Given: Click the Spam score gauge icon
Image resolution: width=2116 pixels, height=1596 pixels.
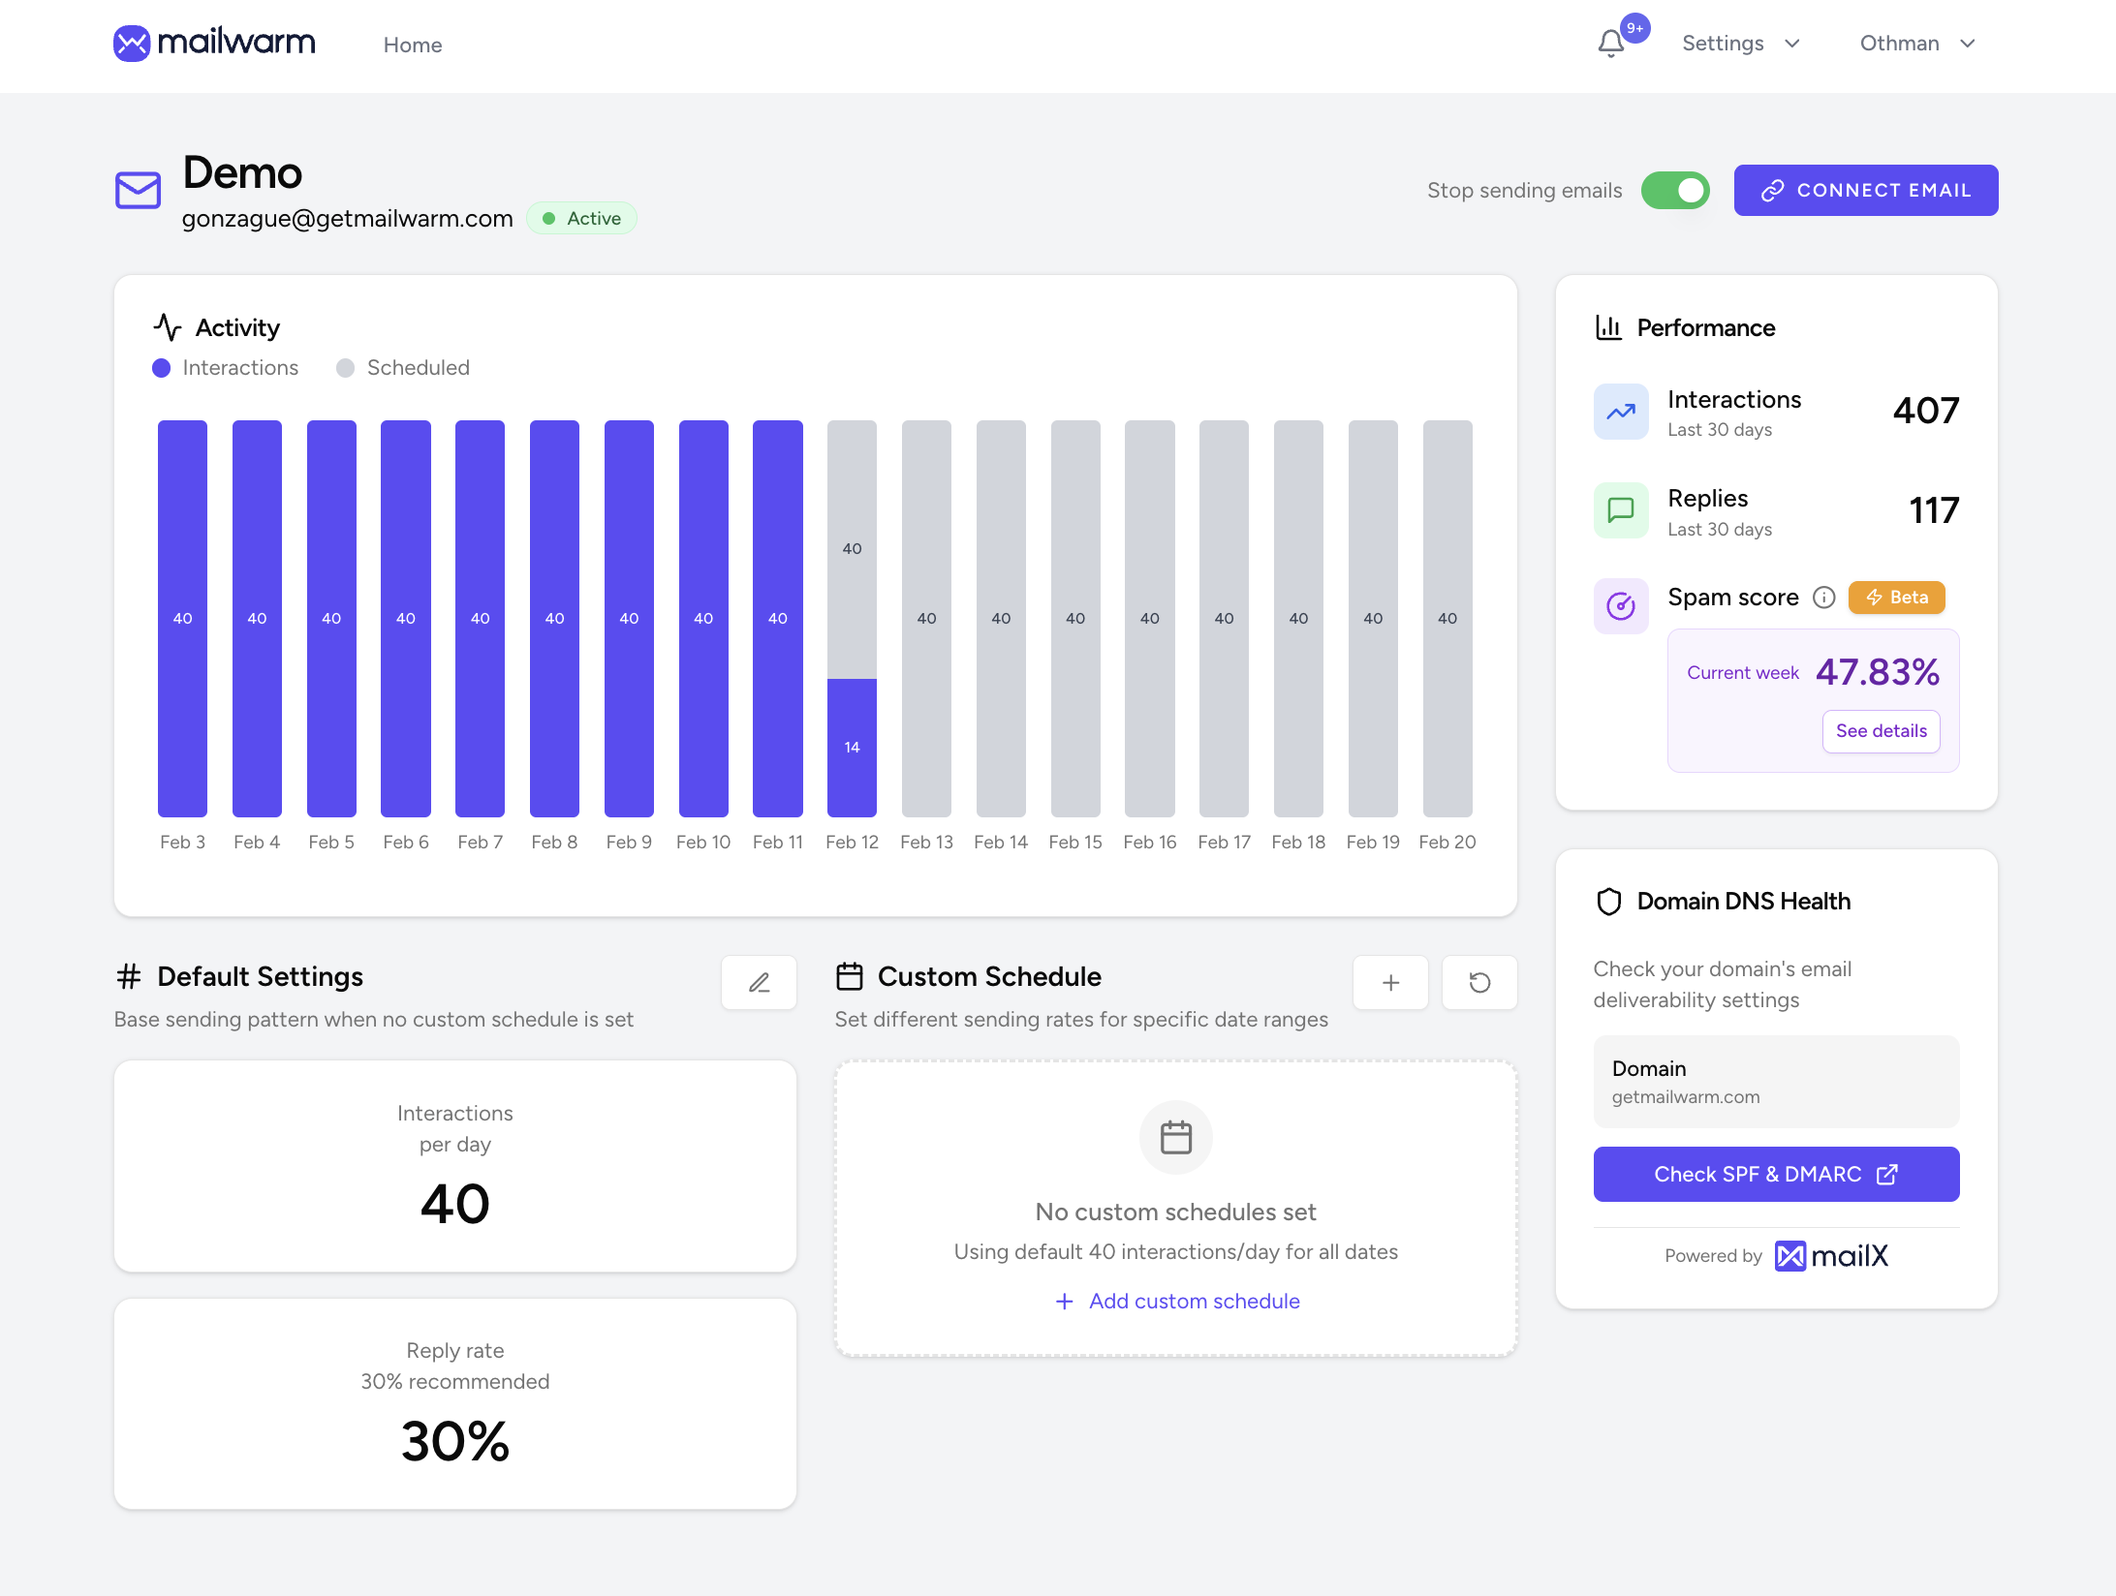Looking at the screenshot, I should (x=1621, y=606).
